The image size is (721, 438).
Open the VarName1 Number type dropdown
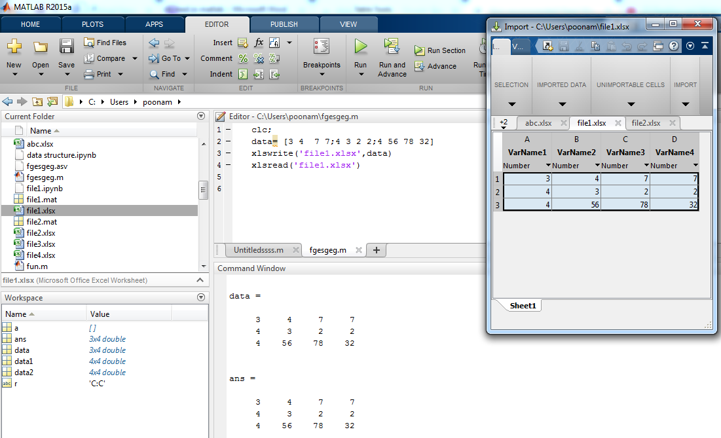(547, 166)
